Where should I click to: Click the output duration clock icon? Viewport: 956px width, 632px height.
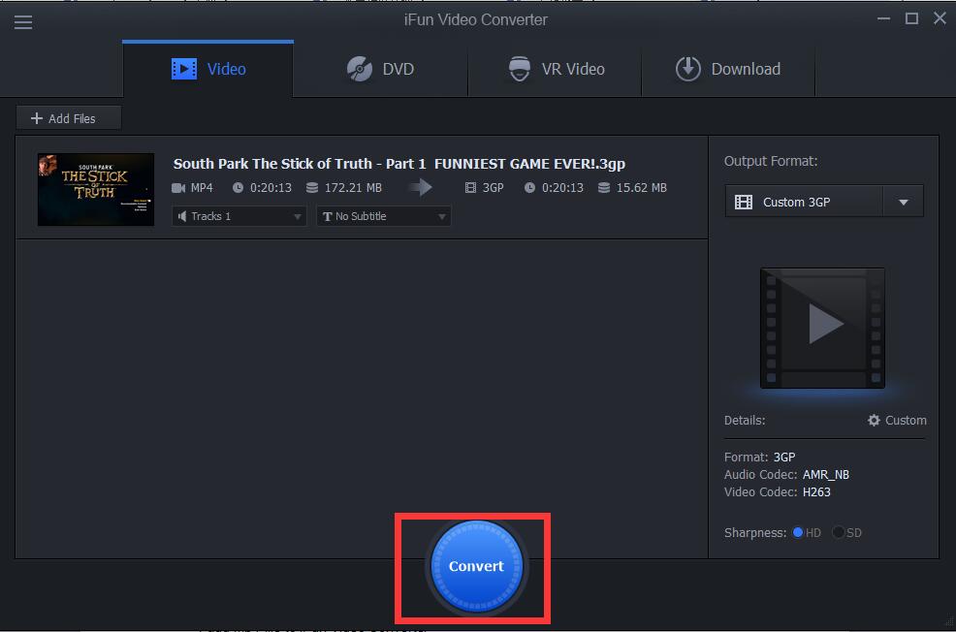529,188
